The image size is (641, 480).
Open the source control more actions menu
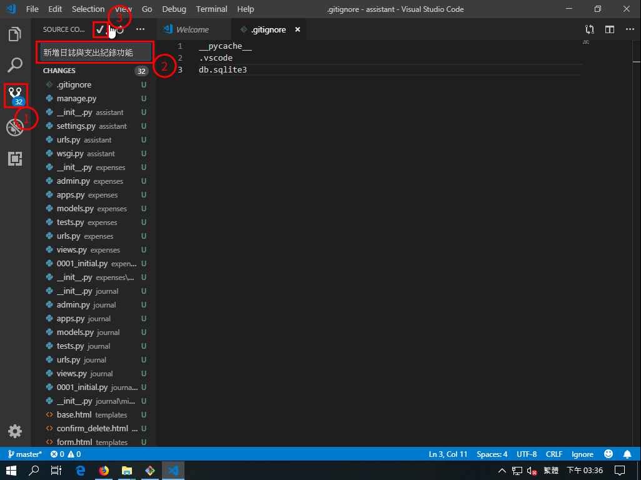point(140,29)
